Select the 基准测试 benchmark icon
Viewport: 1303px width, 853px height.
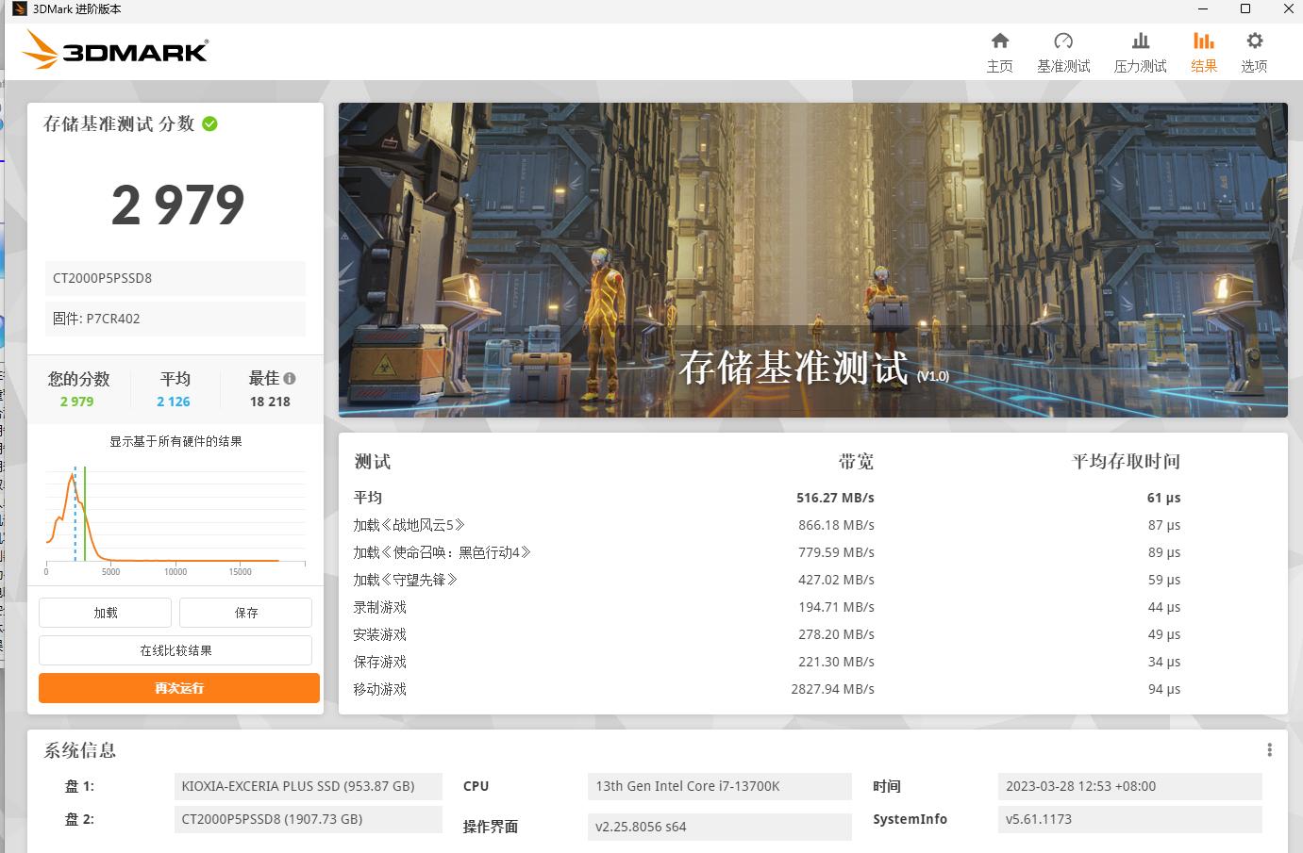(x=1063, y=52)
